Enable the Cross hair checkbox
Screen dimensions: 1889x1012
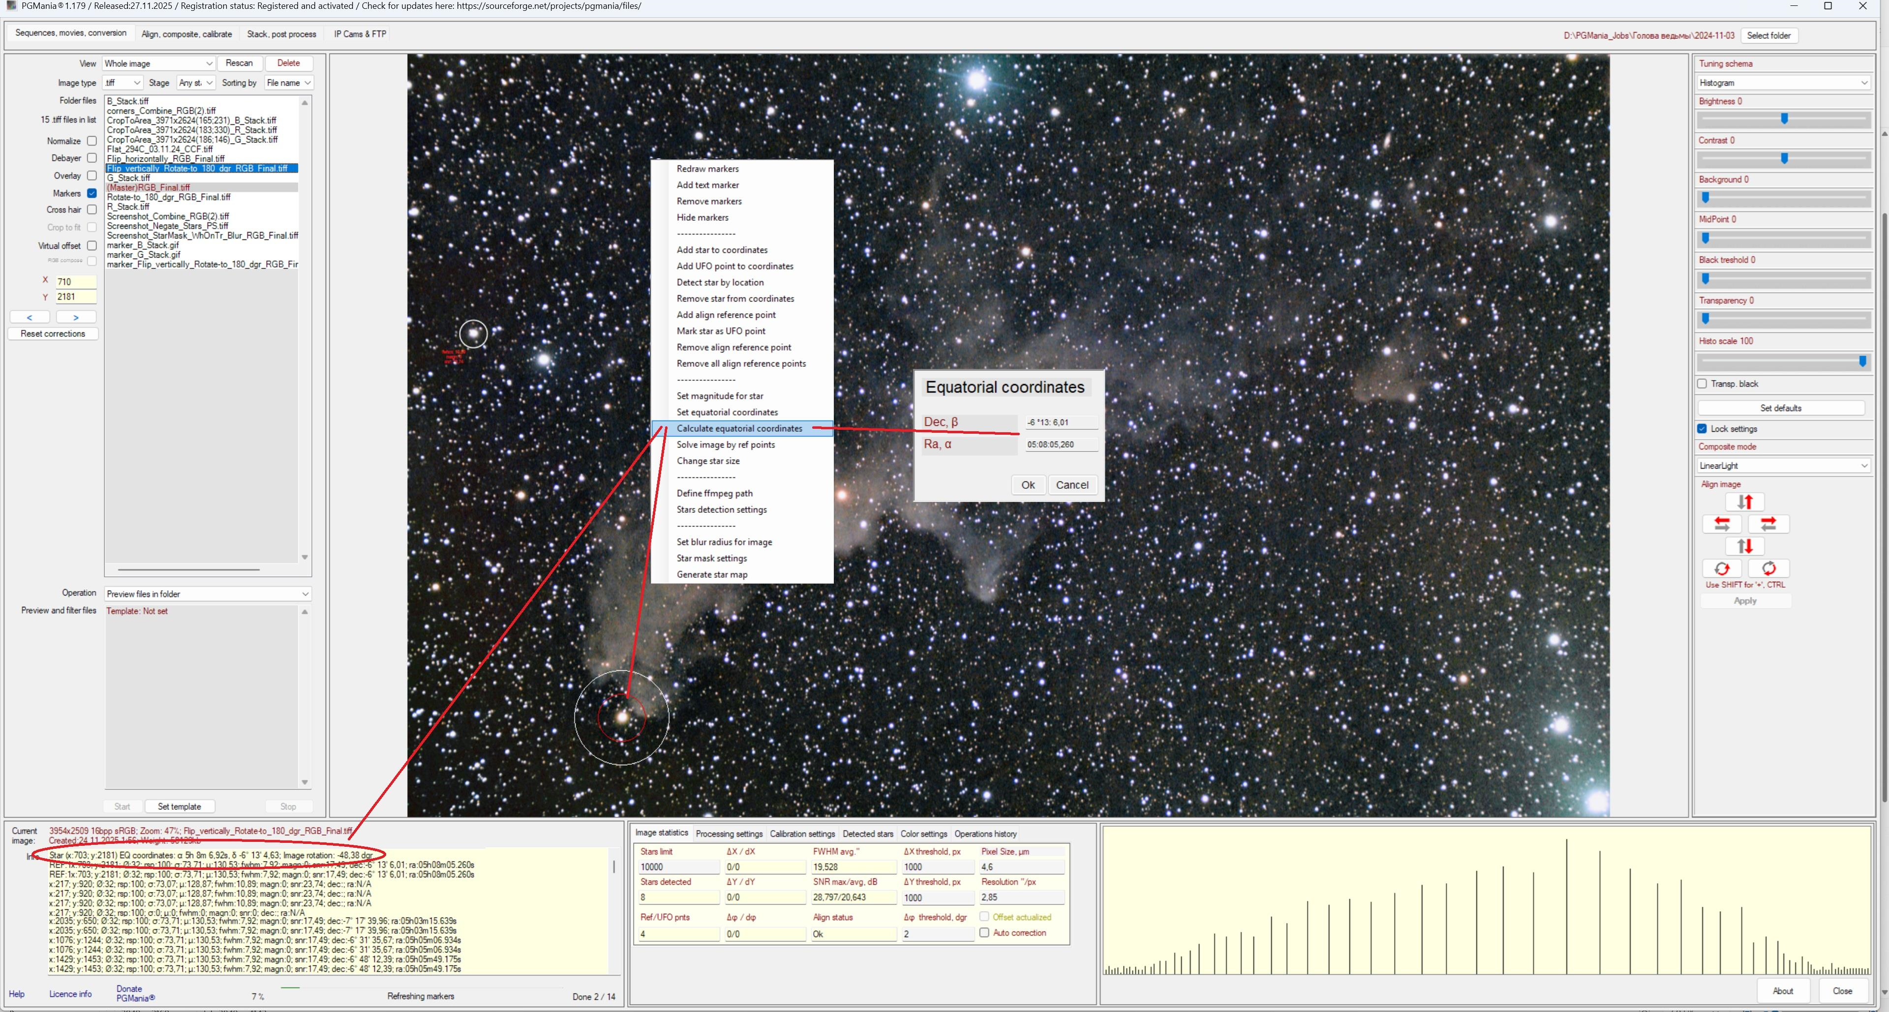click(x=91, y=209)
